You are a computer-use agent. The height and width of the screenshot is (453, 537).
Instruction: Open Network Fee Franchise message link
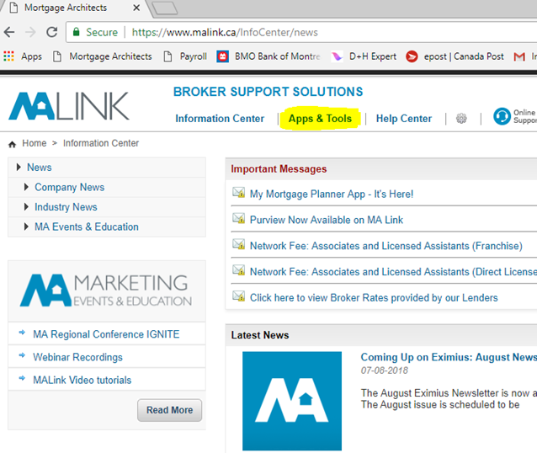(386, 246)
